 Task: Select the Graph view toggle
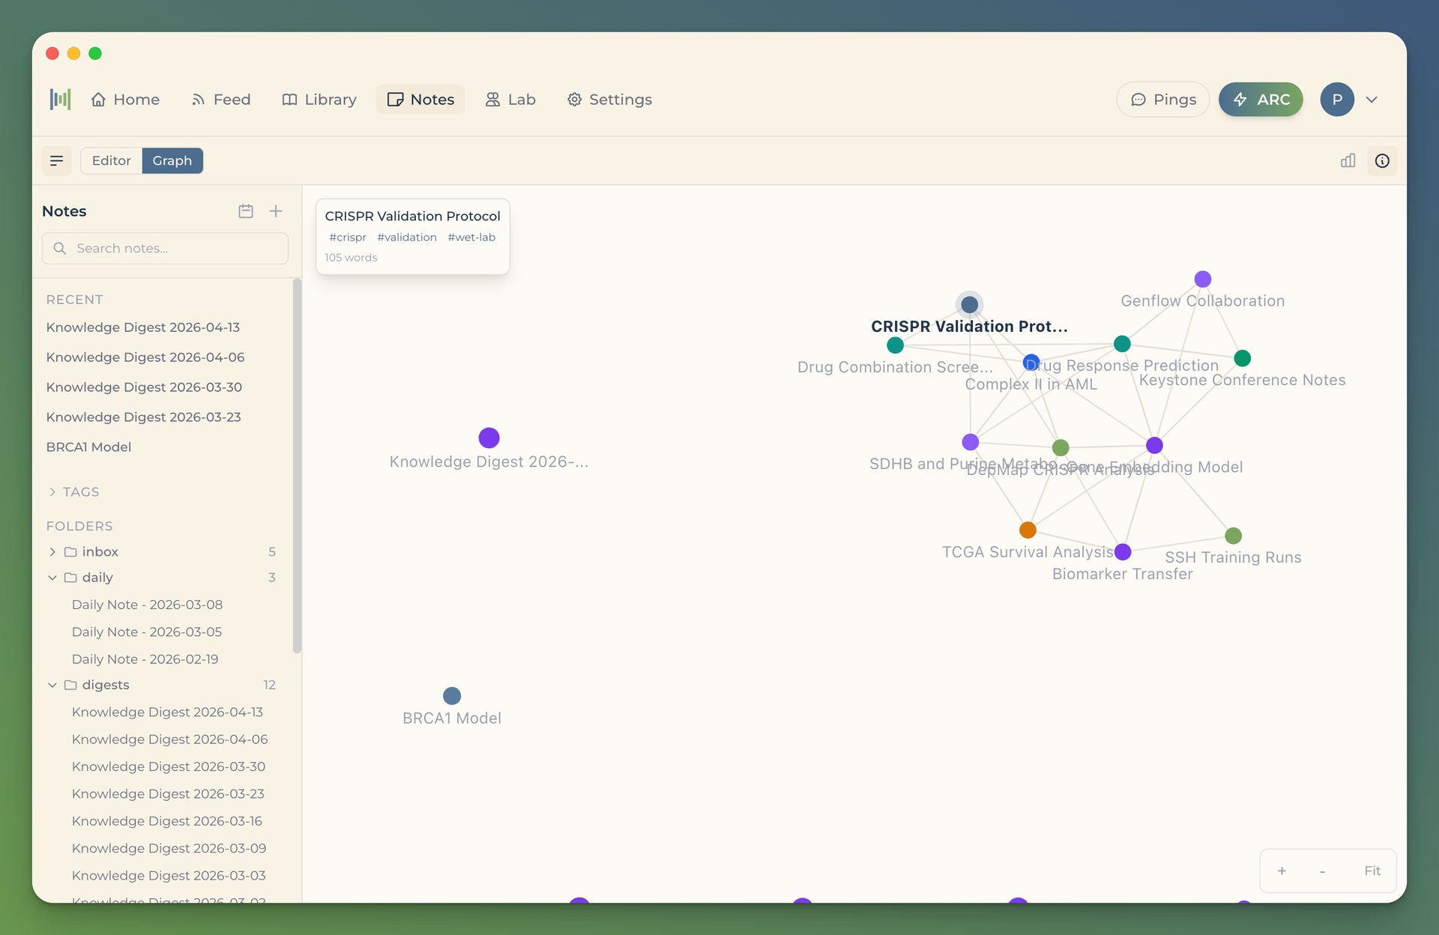172,160
